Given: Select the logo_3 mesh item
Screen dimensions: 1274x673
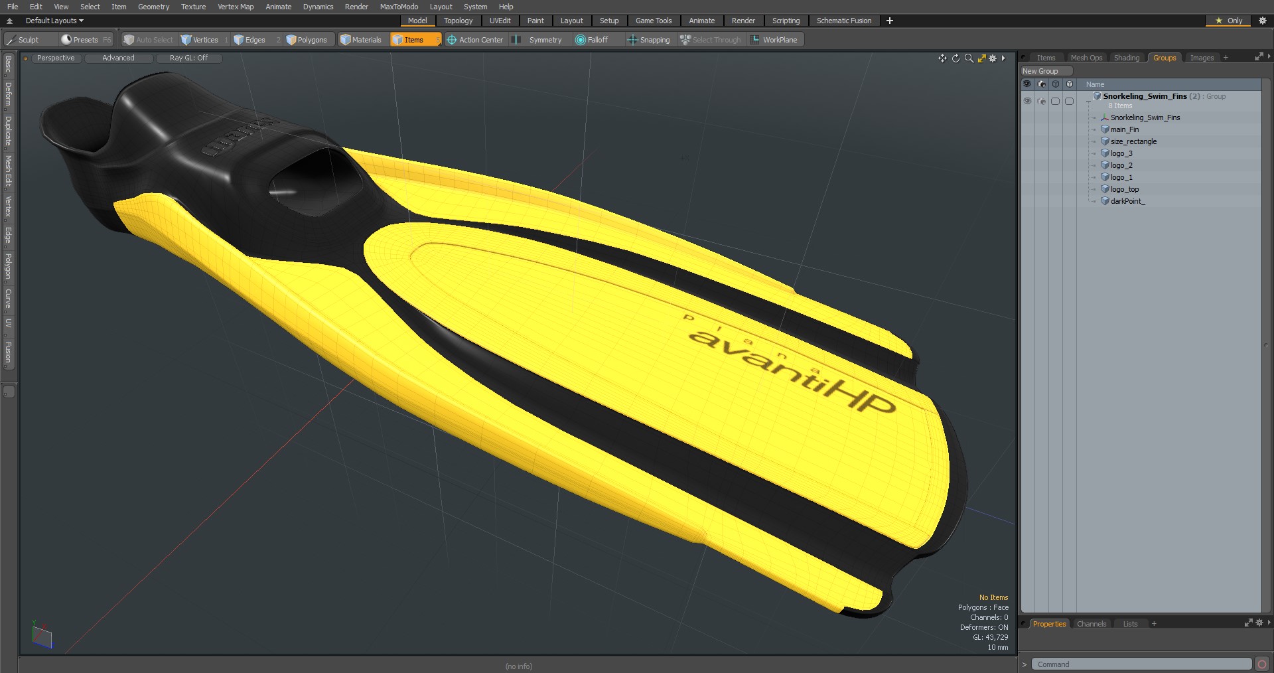Looking at the screenshot, I should point(1121,153).
